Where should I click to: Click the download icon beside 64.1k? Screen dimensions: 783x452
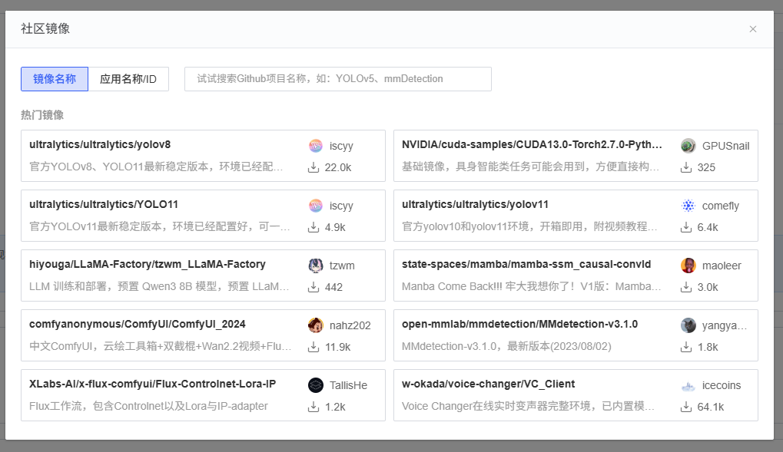[x=686, y=407]
